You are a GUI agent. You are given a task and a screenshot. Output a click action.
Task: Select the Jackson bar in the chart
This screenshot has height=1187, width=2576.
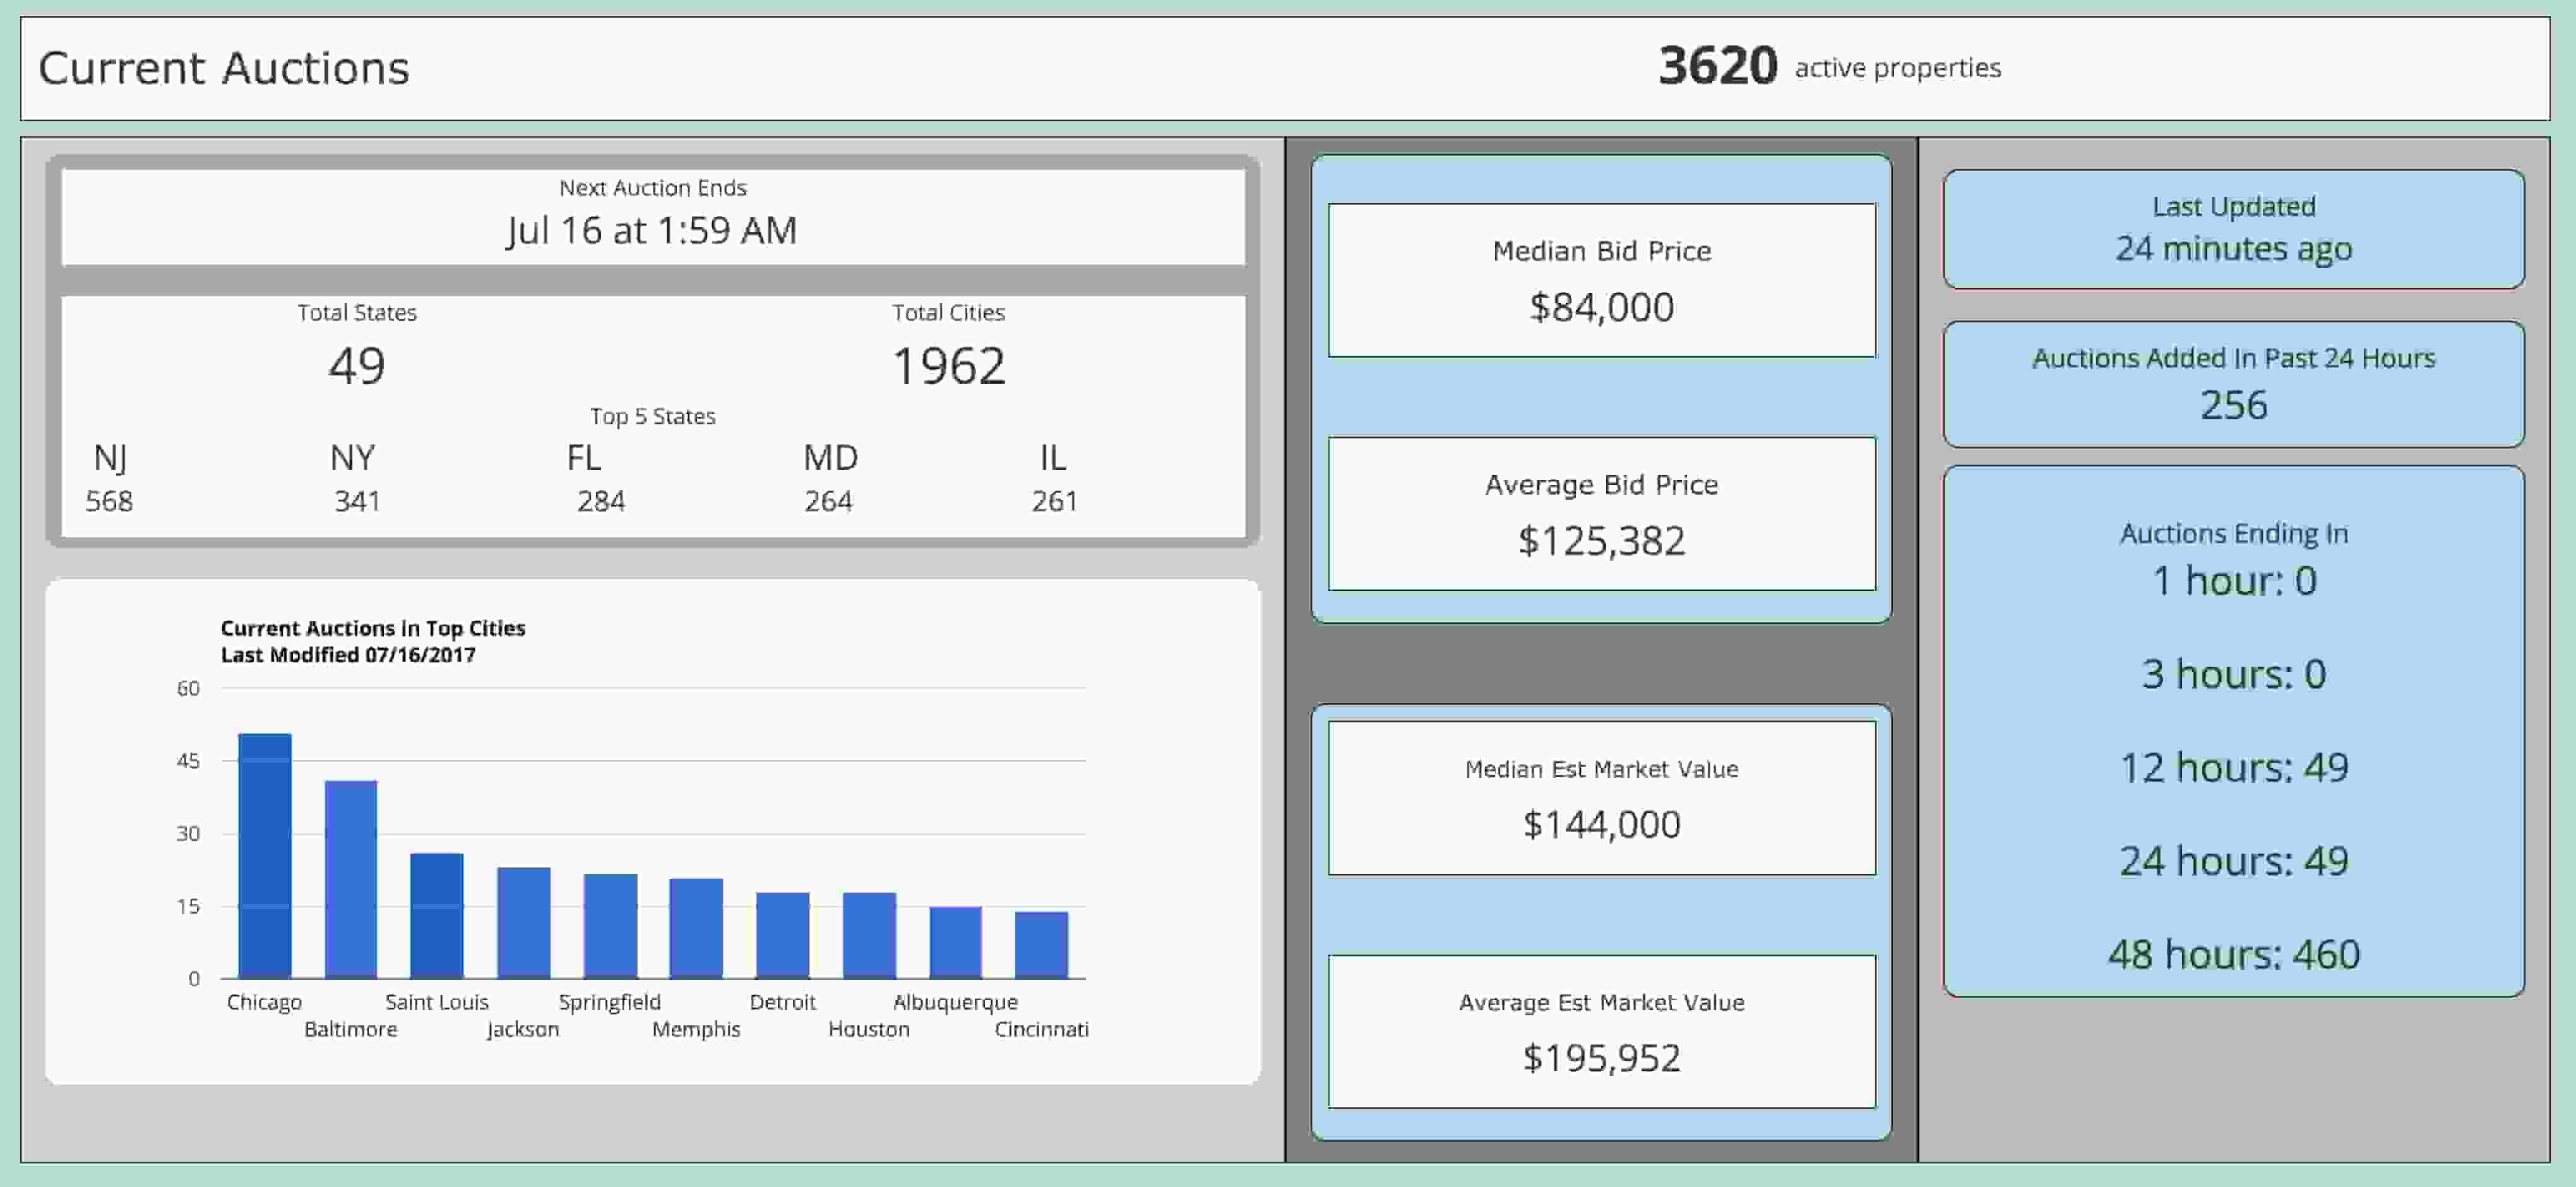click(x=524, y=923)
